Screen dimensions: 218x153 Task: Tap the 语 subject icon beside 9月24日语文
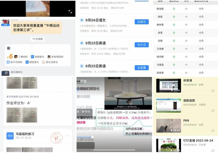(x=82, y=20)
